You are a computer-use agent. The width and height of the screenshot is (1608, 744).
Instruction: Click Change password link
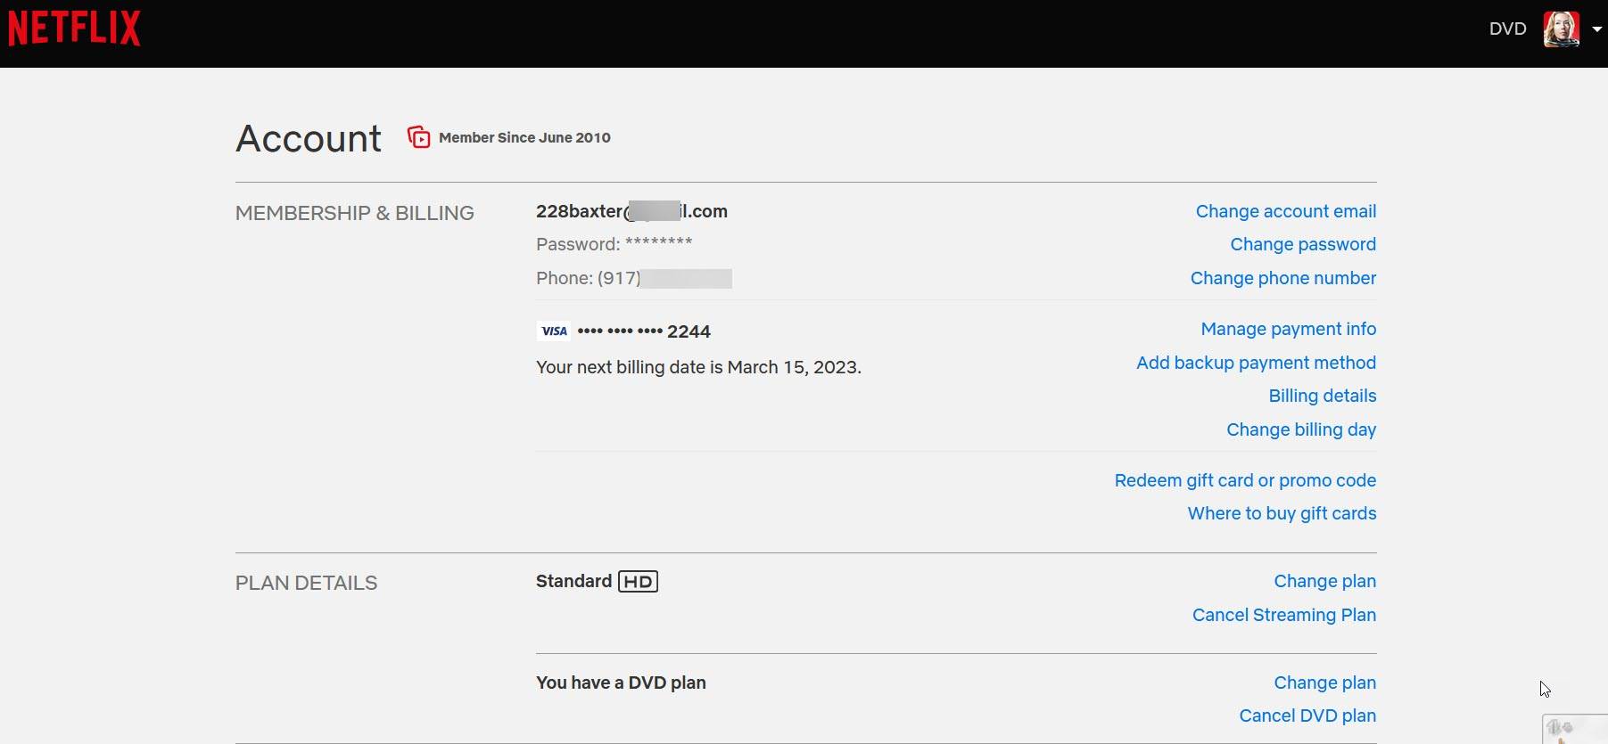point(1302,244)
